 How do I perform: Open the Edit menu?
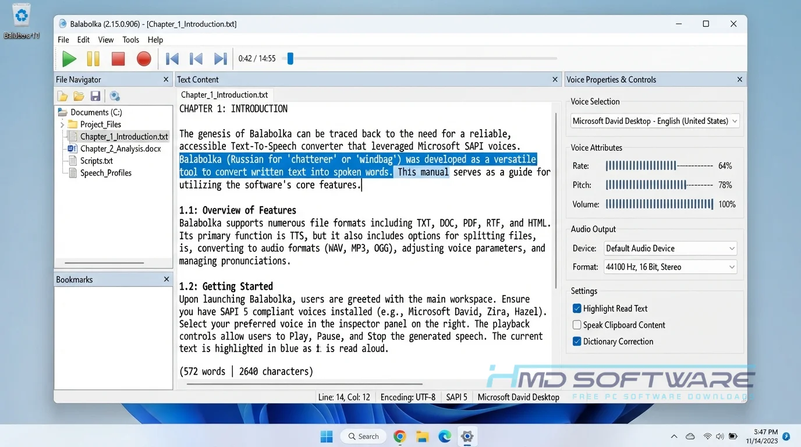coord(84,40)
